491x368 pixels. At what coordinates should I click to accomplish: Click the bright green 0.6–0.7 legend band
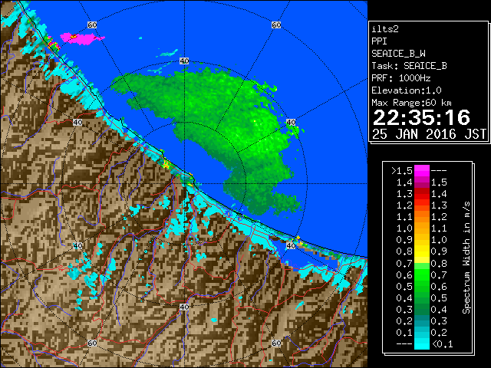click(x=421, y=274)
